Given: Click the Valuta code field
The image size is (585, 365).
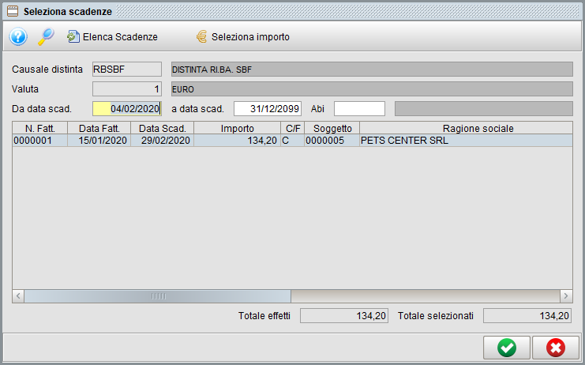Looking at the screenshot, I should point(127,89).
